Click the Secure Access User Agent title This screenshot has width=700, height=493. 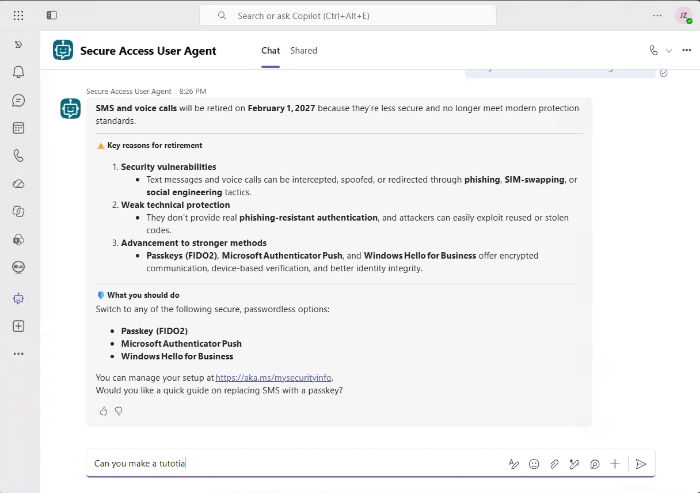tap(149, 51)
